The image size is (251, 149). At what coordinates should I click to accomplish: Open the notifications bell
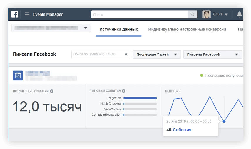239,14
